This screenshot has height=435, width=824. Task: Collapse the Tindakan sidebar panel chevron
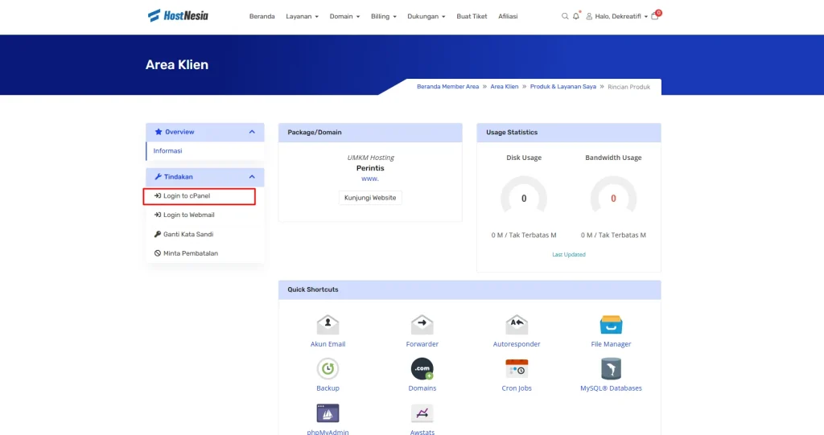point(252,177)
